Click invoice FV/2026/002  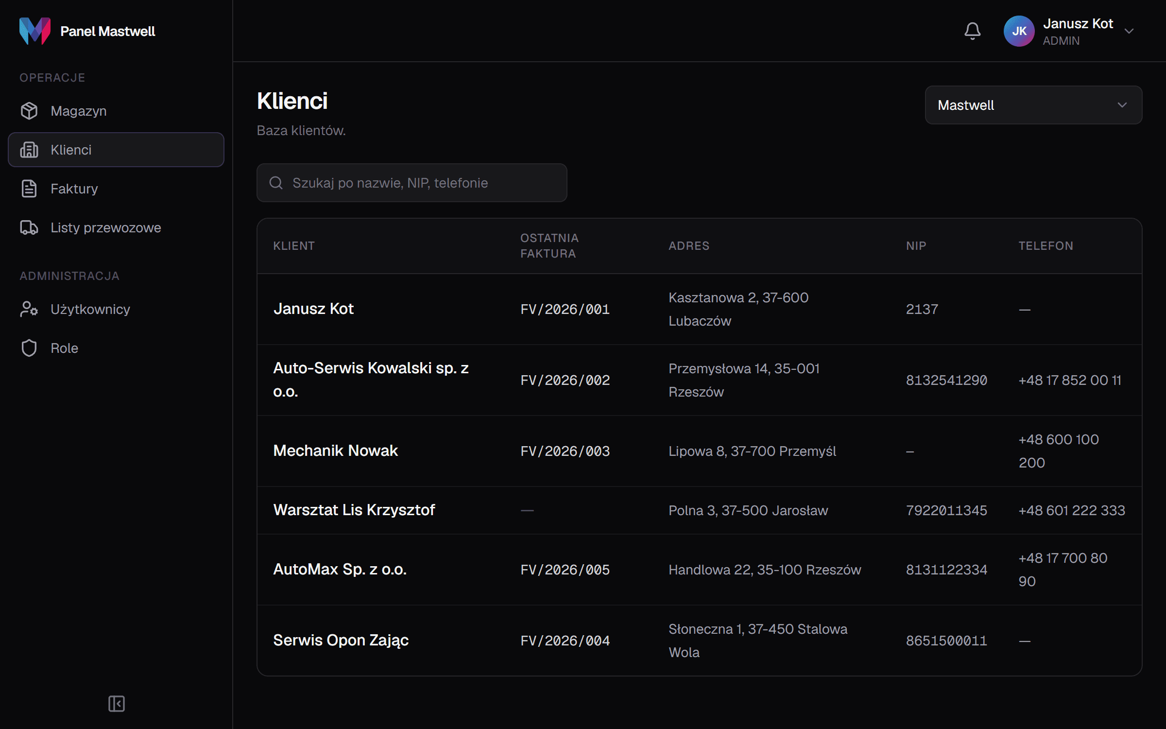(x=565, y=380)
